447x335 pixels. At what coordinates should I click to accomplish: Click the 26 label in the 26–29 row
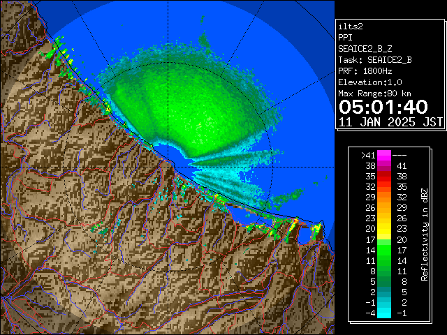pyautogui.click(x=371, y=208)
